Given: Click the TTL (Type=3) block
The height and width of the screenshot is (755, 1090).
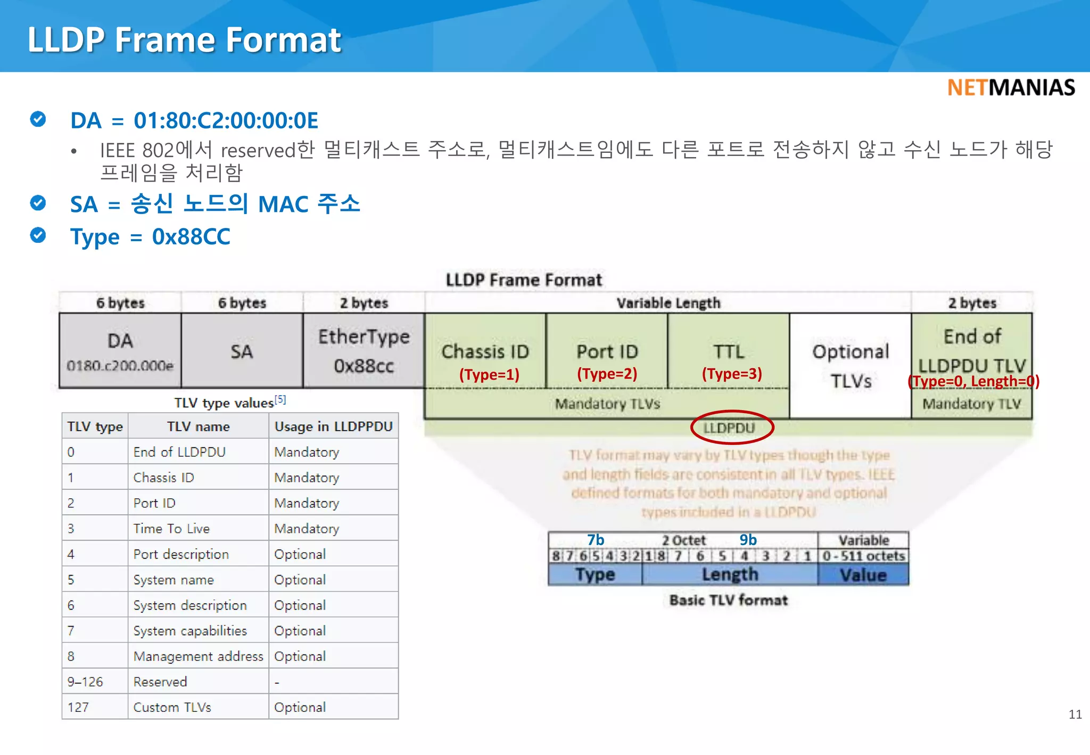Looking at the screenshot, I should click(x=729, y=351).
